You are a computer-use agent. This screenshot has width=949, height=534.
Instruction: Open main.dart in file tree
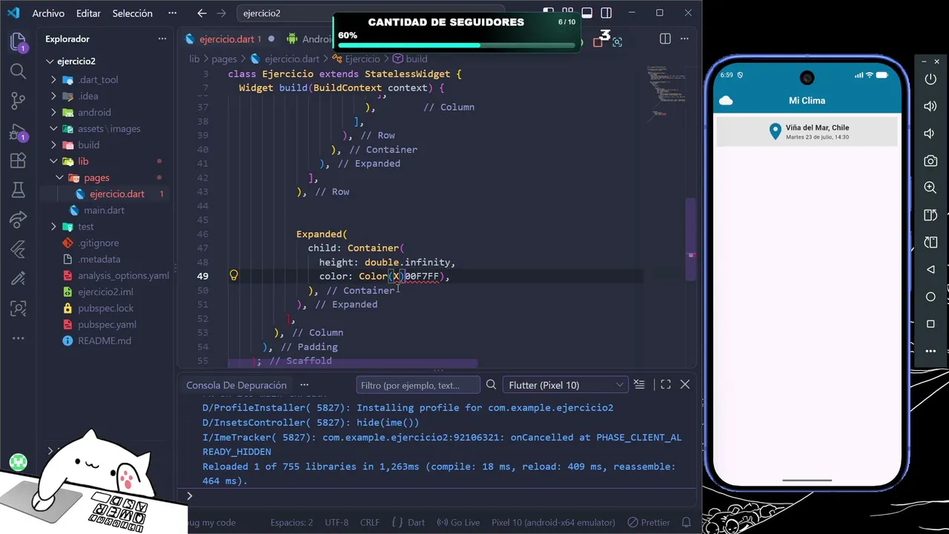click(x=104, y=210)
